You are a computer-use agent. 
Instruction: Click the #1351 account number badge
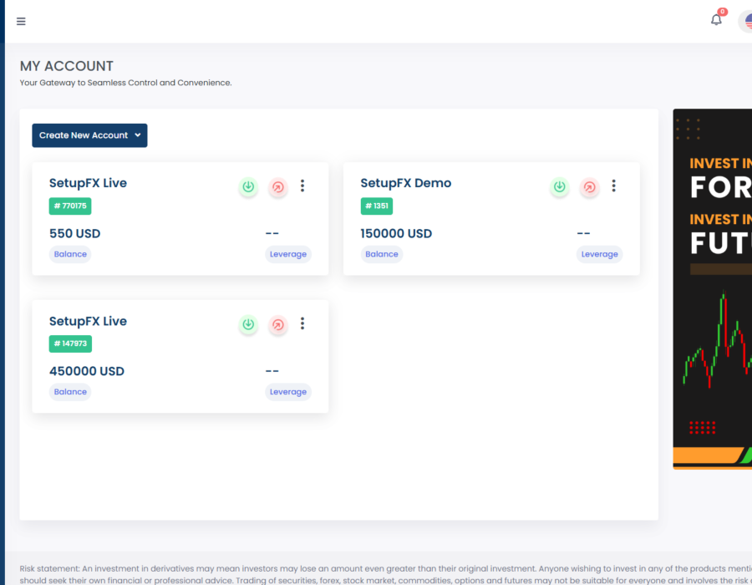377,206
